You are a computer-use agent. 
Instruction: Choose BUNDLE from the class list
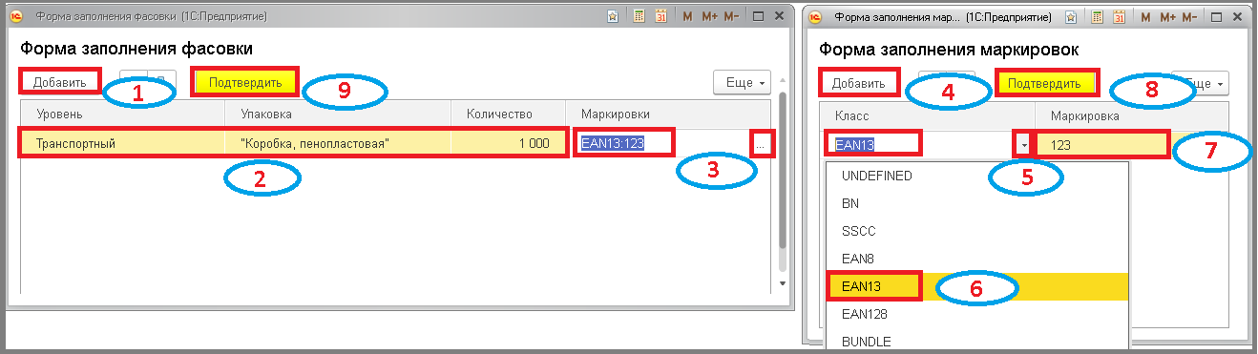[977, 340]
